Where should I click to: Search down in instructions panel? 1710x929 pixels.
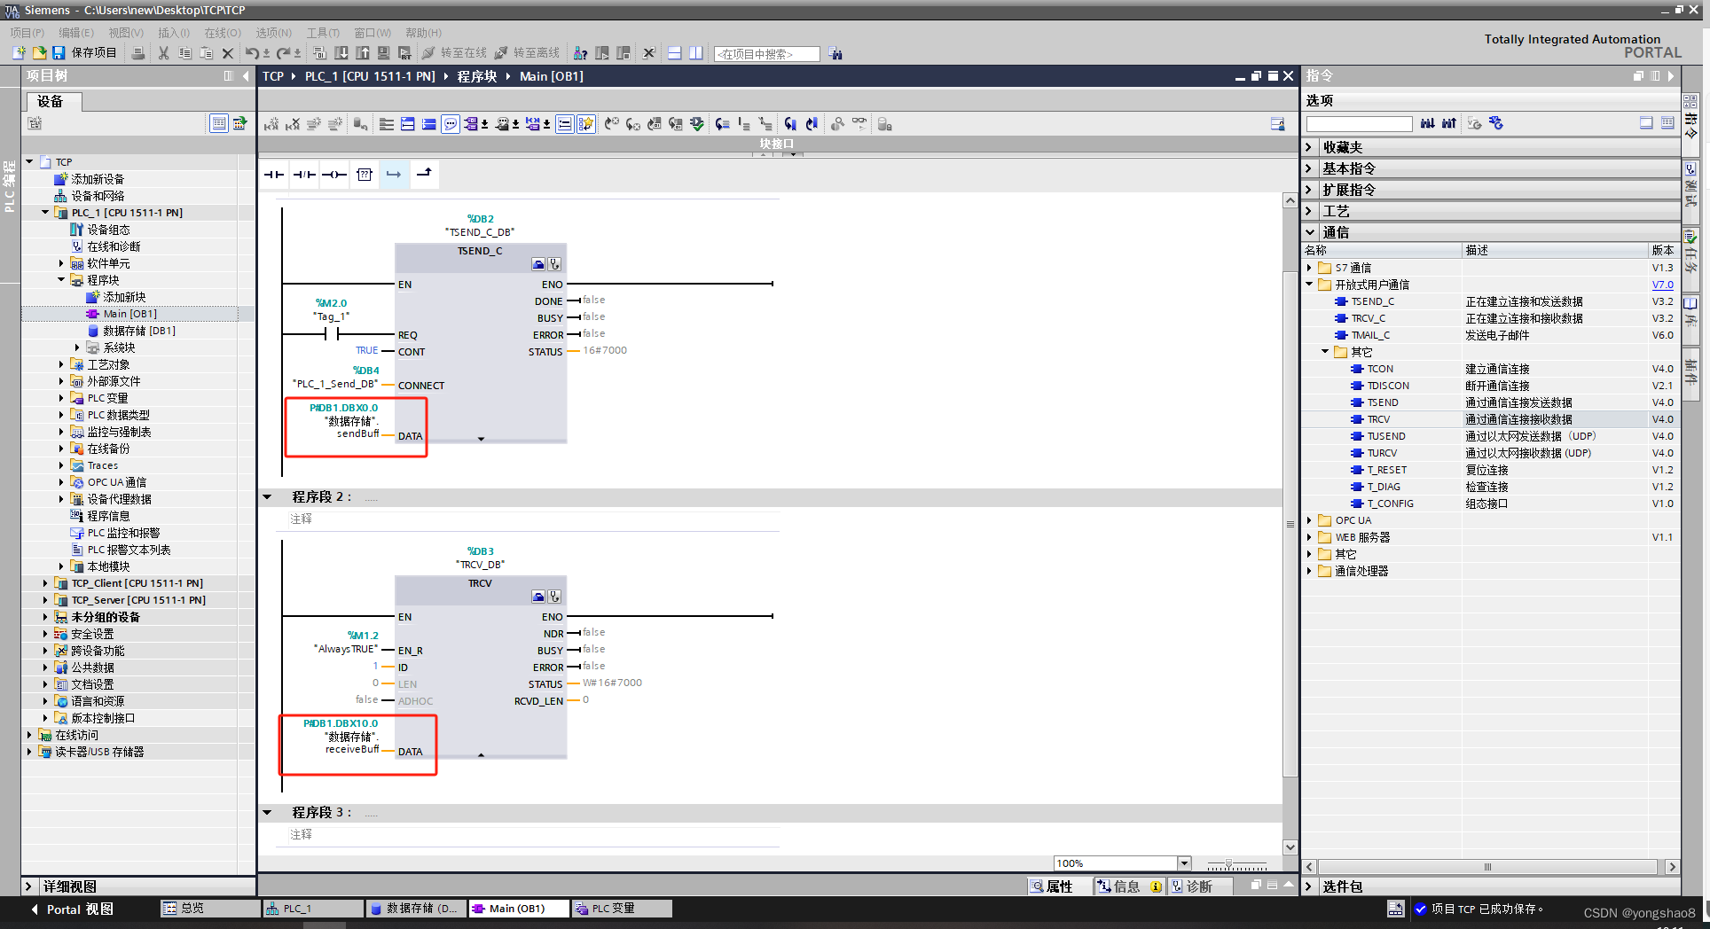click(x=1427, y=123)
